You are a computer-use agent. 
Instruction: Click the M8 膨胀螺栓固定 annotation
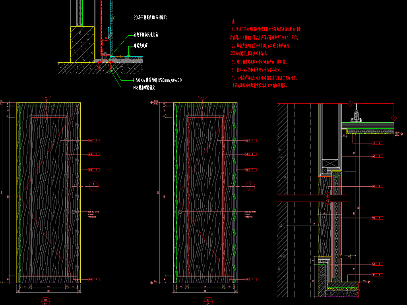(144, 87)
